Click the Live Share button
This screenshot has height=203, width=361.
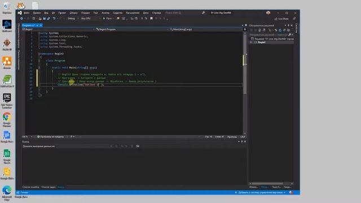coord(281,19)
